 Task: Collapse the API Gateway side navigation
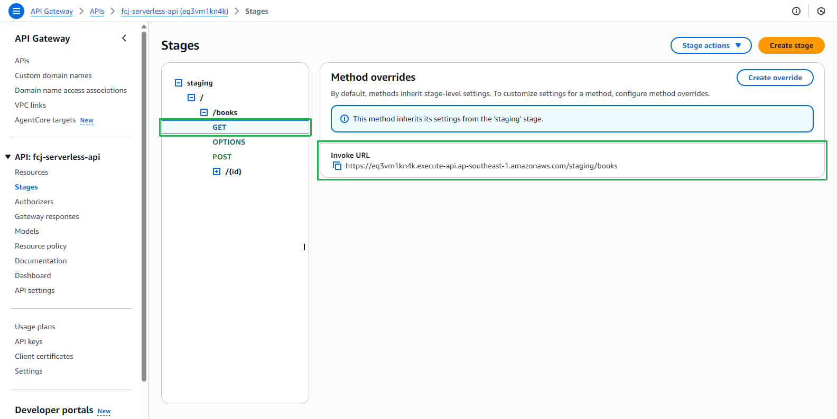(124, 38)
